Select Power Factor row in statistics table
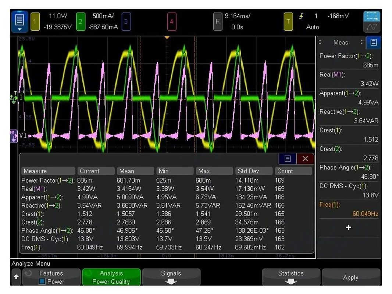 (167, 180)
